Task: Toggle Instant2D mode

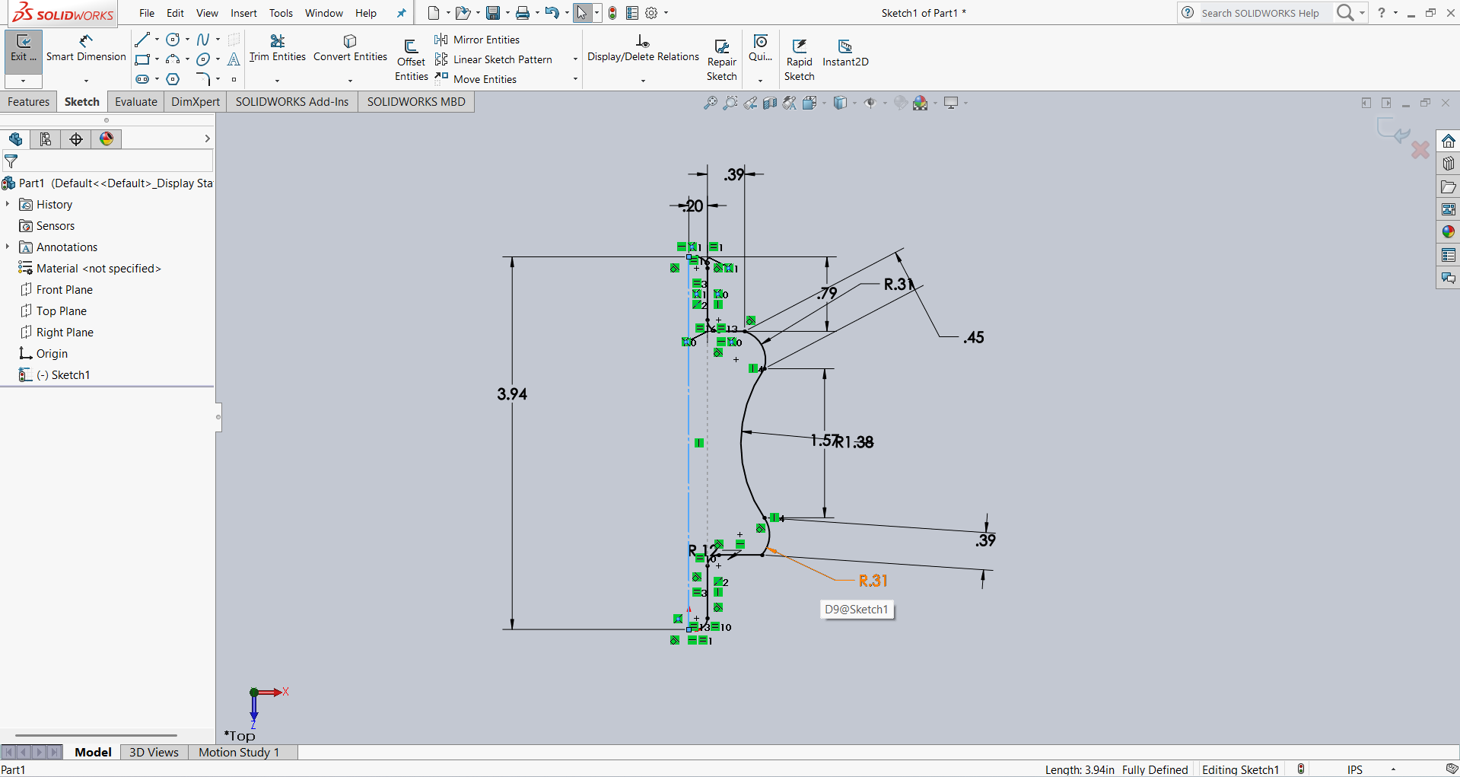Action: [x=845, y=53]
